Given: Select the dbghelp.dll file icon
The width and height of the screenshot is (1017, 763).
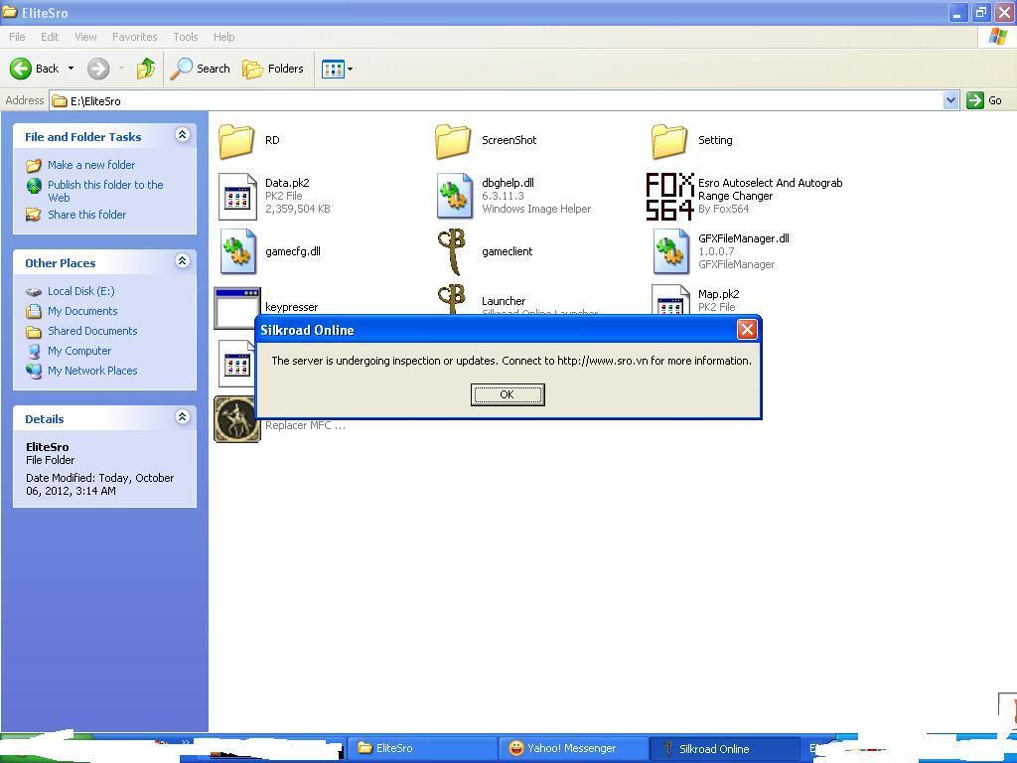Looking at the screenshot, I should [x=454, y=196].
